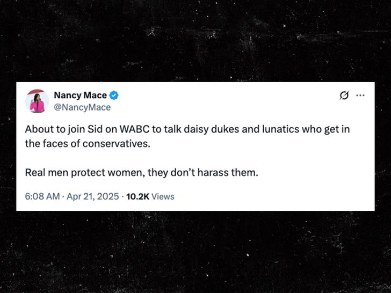Click the blue verified checkmark badge
The width and height of the screenshot is (391, 293).
114,96
